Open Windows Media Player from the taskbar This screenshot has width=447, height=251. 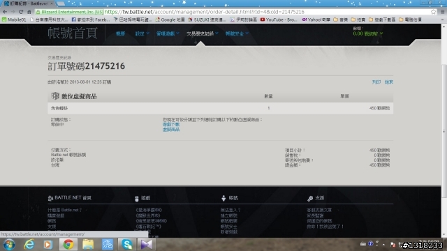coord(48,245)
